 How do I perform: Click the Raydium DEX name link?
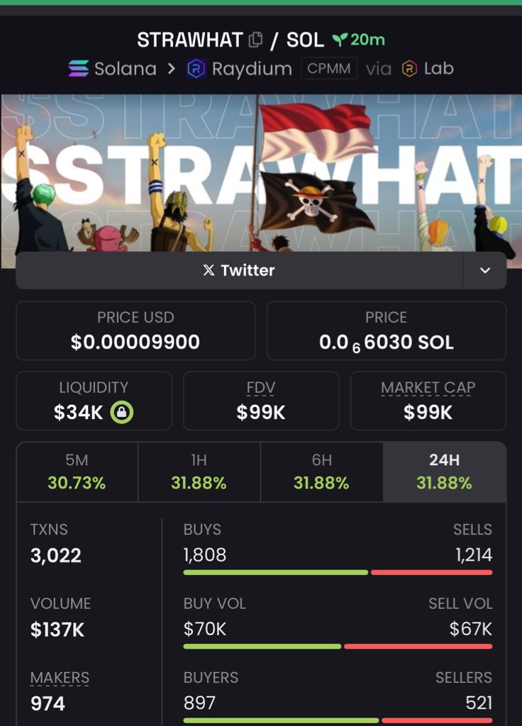click(252, 69)
